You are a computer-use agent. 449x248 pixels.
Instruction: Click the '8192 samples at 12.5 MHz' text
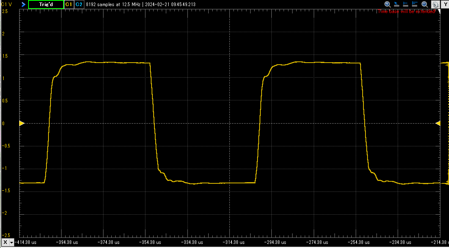(113, 4)
